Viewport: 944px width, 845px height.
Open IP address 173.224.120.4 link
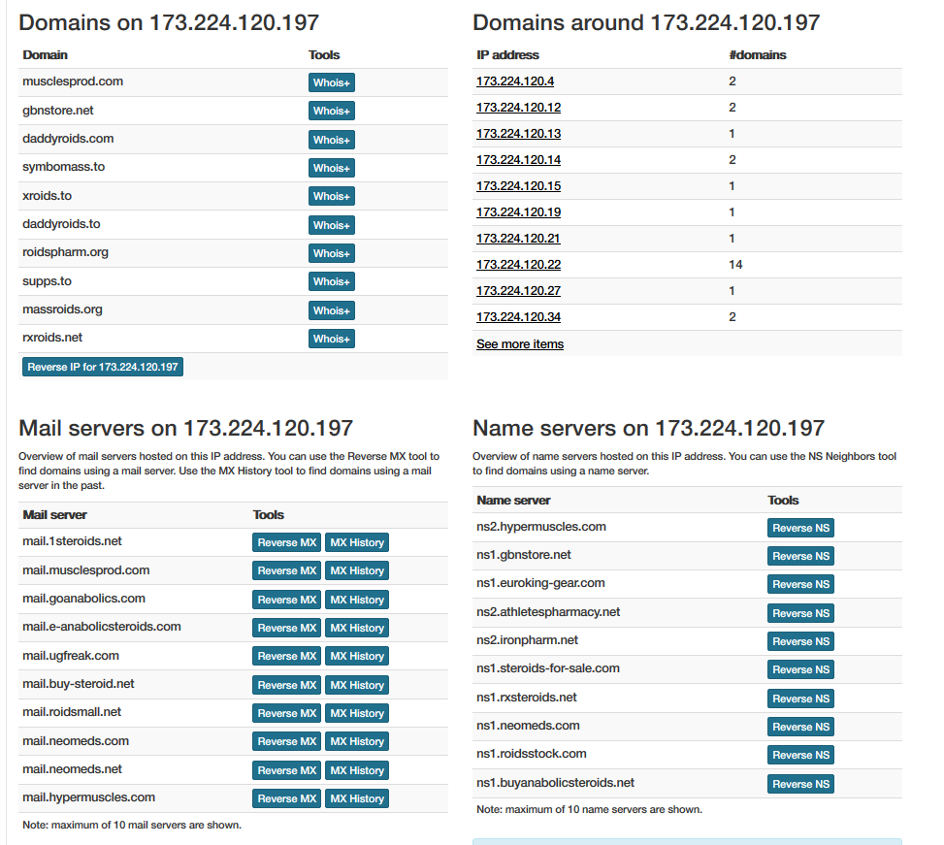(x=515, y=81)
